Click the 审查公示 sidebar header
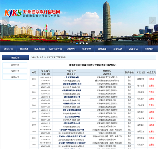Image resolution: width=158 pixels, height=149 pixels. (x=15, y=57)
